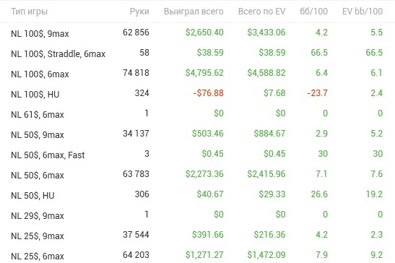
Task: Sort by the EV bb/100 column header
Action: 363,12
